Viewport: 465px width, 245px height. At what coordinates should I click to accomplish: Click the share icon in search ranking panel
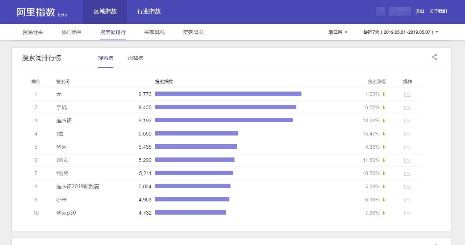tap(434, 57)
